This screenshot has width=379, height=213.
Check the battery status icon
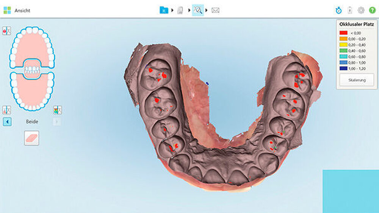pos(349,11)
